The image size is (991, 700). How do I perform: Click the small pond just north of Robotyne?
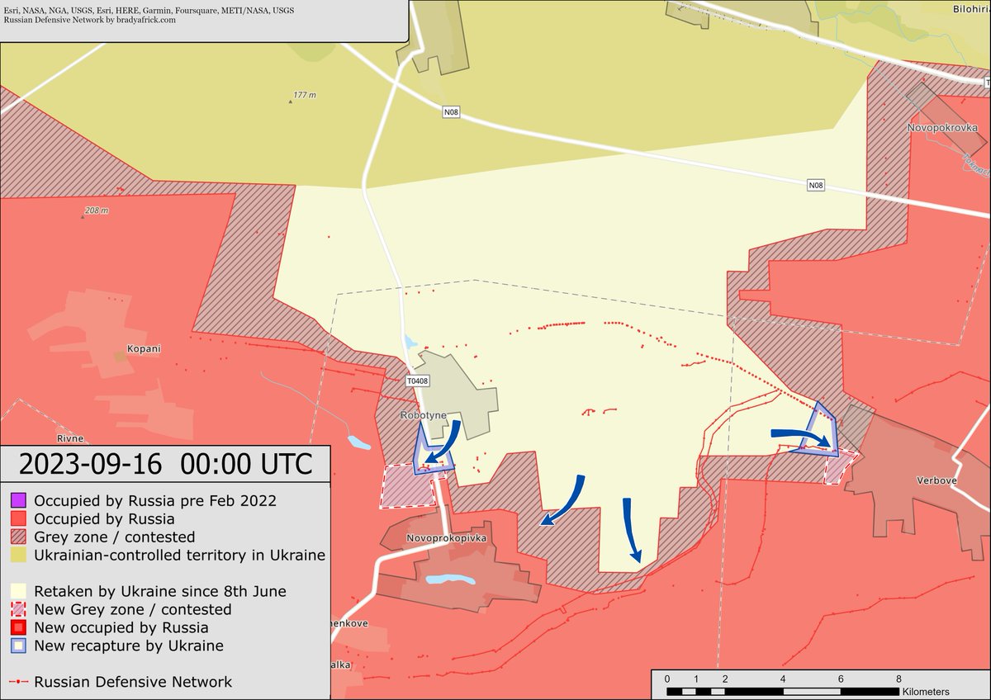[411, 343]
